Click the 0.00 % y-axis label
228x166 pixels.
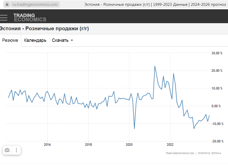point(216,106)
